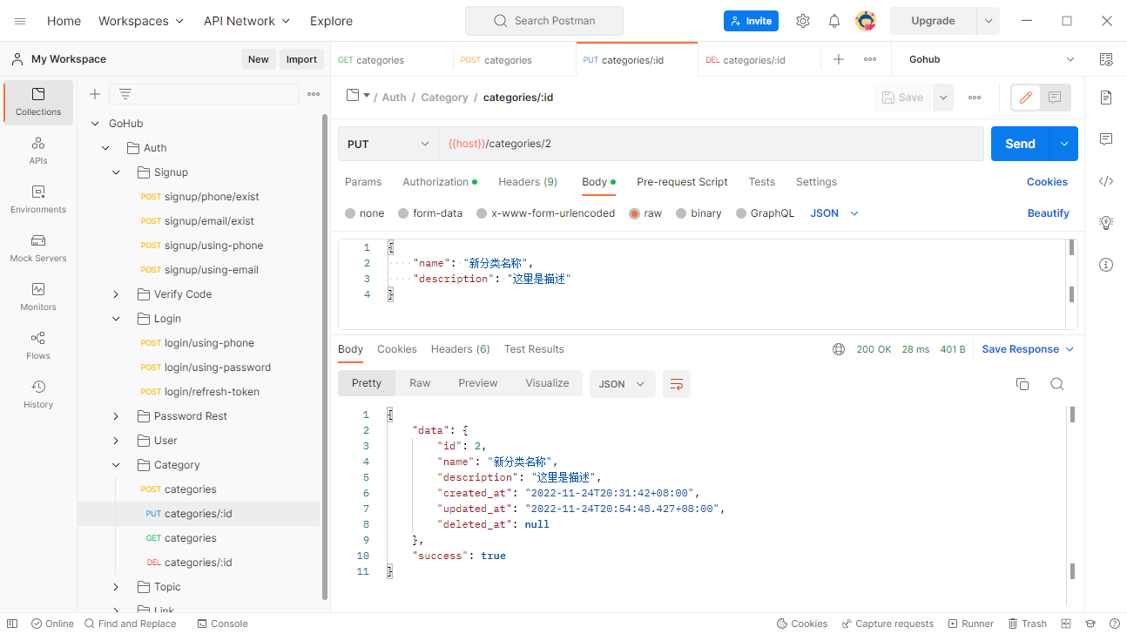Viewport: 1127px width, 634px height.
Task: Open code snippet panel icon
Action: pos(1106,181)
